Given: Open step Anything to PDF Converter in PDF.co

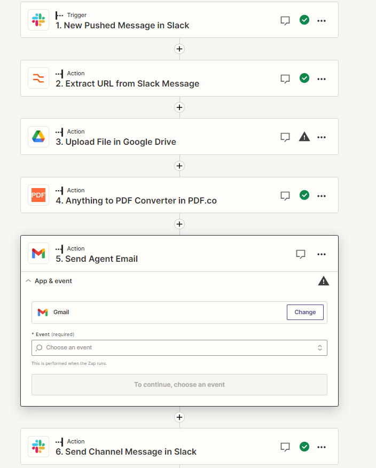Looking at the screenshot, I should pyautogui.click(x=136, y=200).
